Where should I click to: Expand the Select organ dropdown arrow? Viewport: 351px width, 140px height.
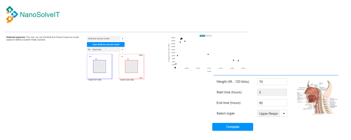click(x=284, y=113)
